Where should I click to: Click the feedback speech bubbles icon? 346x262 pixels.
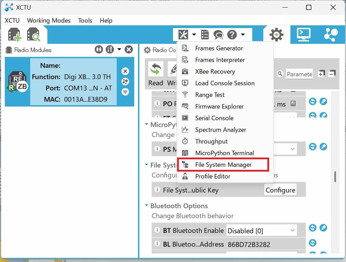click(x=218, y=35)
